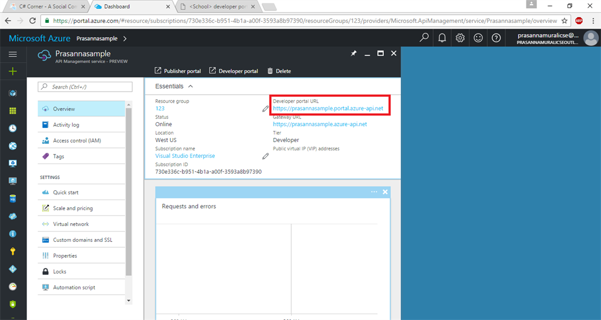Select Overview in the resource menu
Image resolution: width=601 pixels, height=320 pixels.
coord(81,109)
